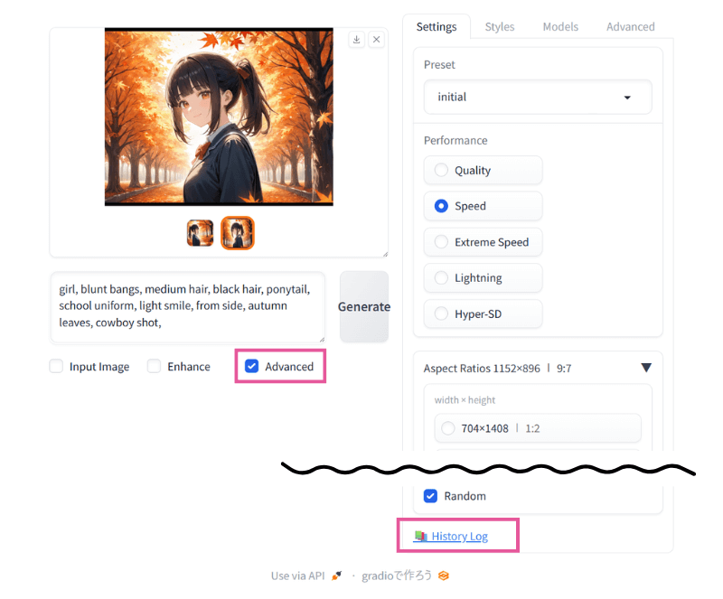Uncheck the Advanced checkbox

point(252,367)
